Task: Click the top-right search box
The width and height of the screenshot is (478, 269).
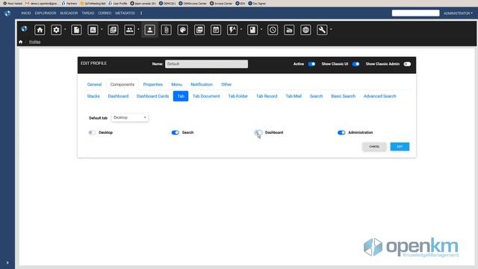Action: click(415, 13)
